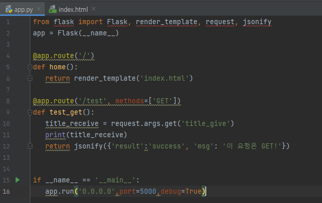Click the port value 5000
This screenshot has width=322, height=203.
point(148,191)
